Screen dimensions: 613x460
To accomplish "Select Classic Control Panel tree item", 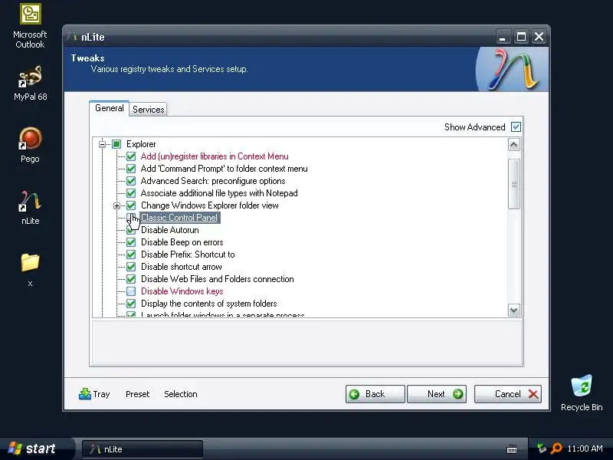I will pos(179,218).
